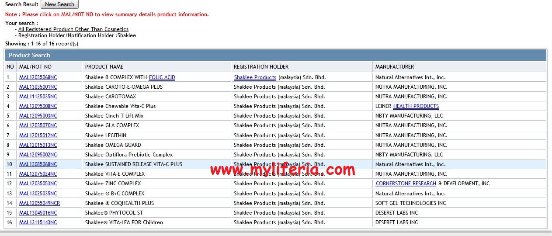
Task: Select the Shaklee OMEGA GUARD cell
Action: (x=156, y=145)
